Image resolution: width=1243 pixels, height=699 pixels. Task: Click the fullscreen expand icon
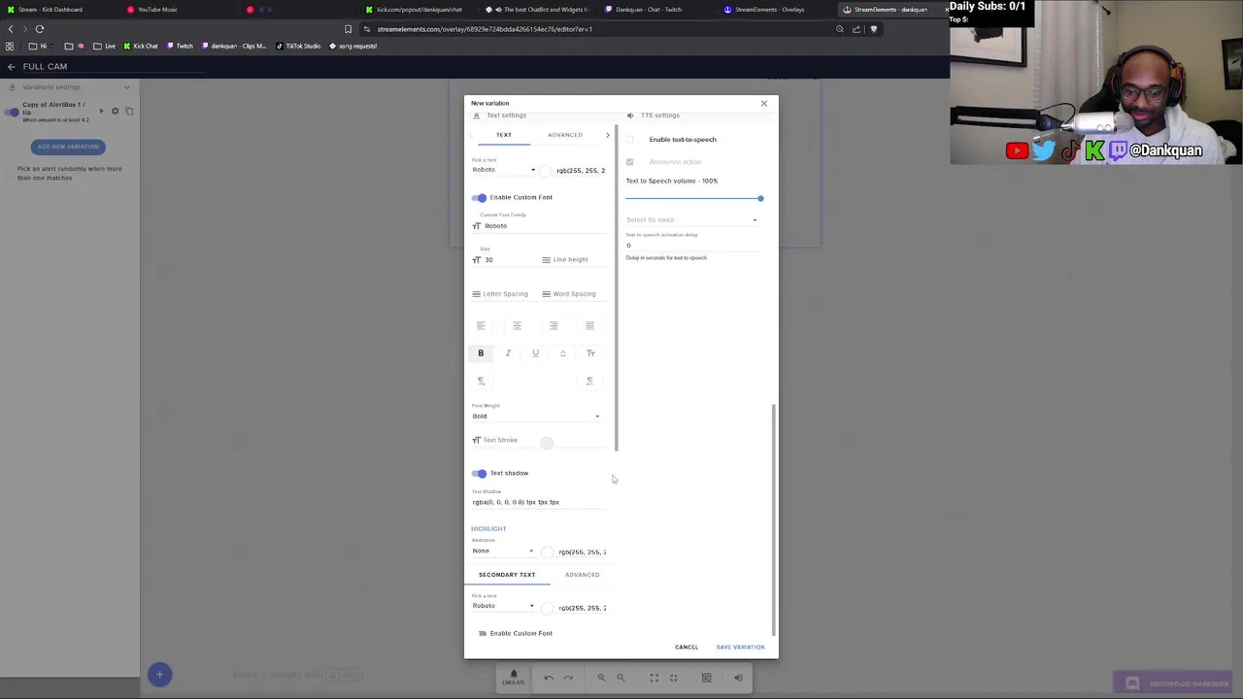click(x=654, y=678)
